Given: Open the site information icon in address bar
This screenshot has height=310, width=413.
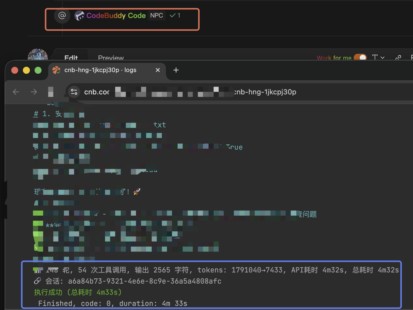Looking at the screenshot, I should 74,92.
